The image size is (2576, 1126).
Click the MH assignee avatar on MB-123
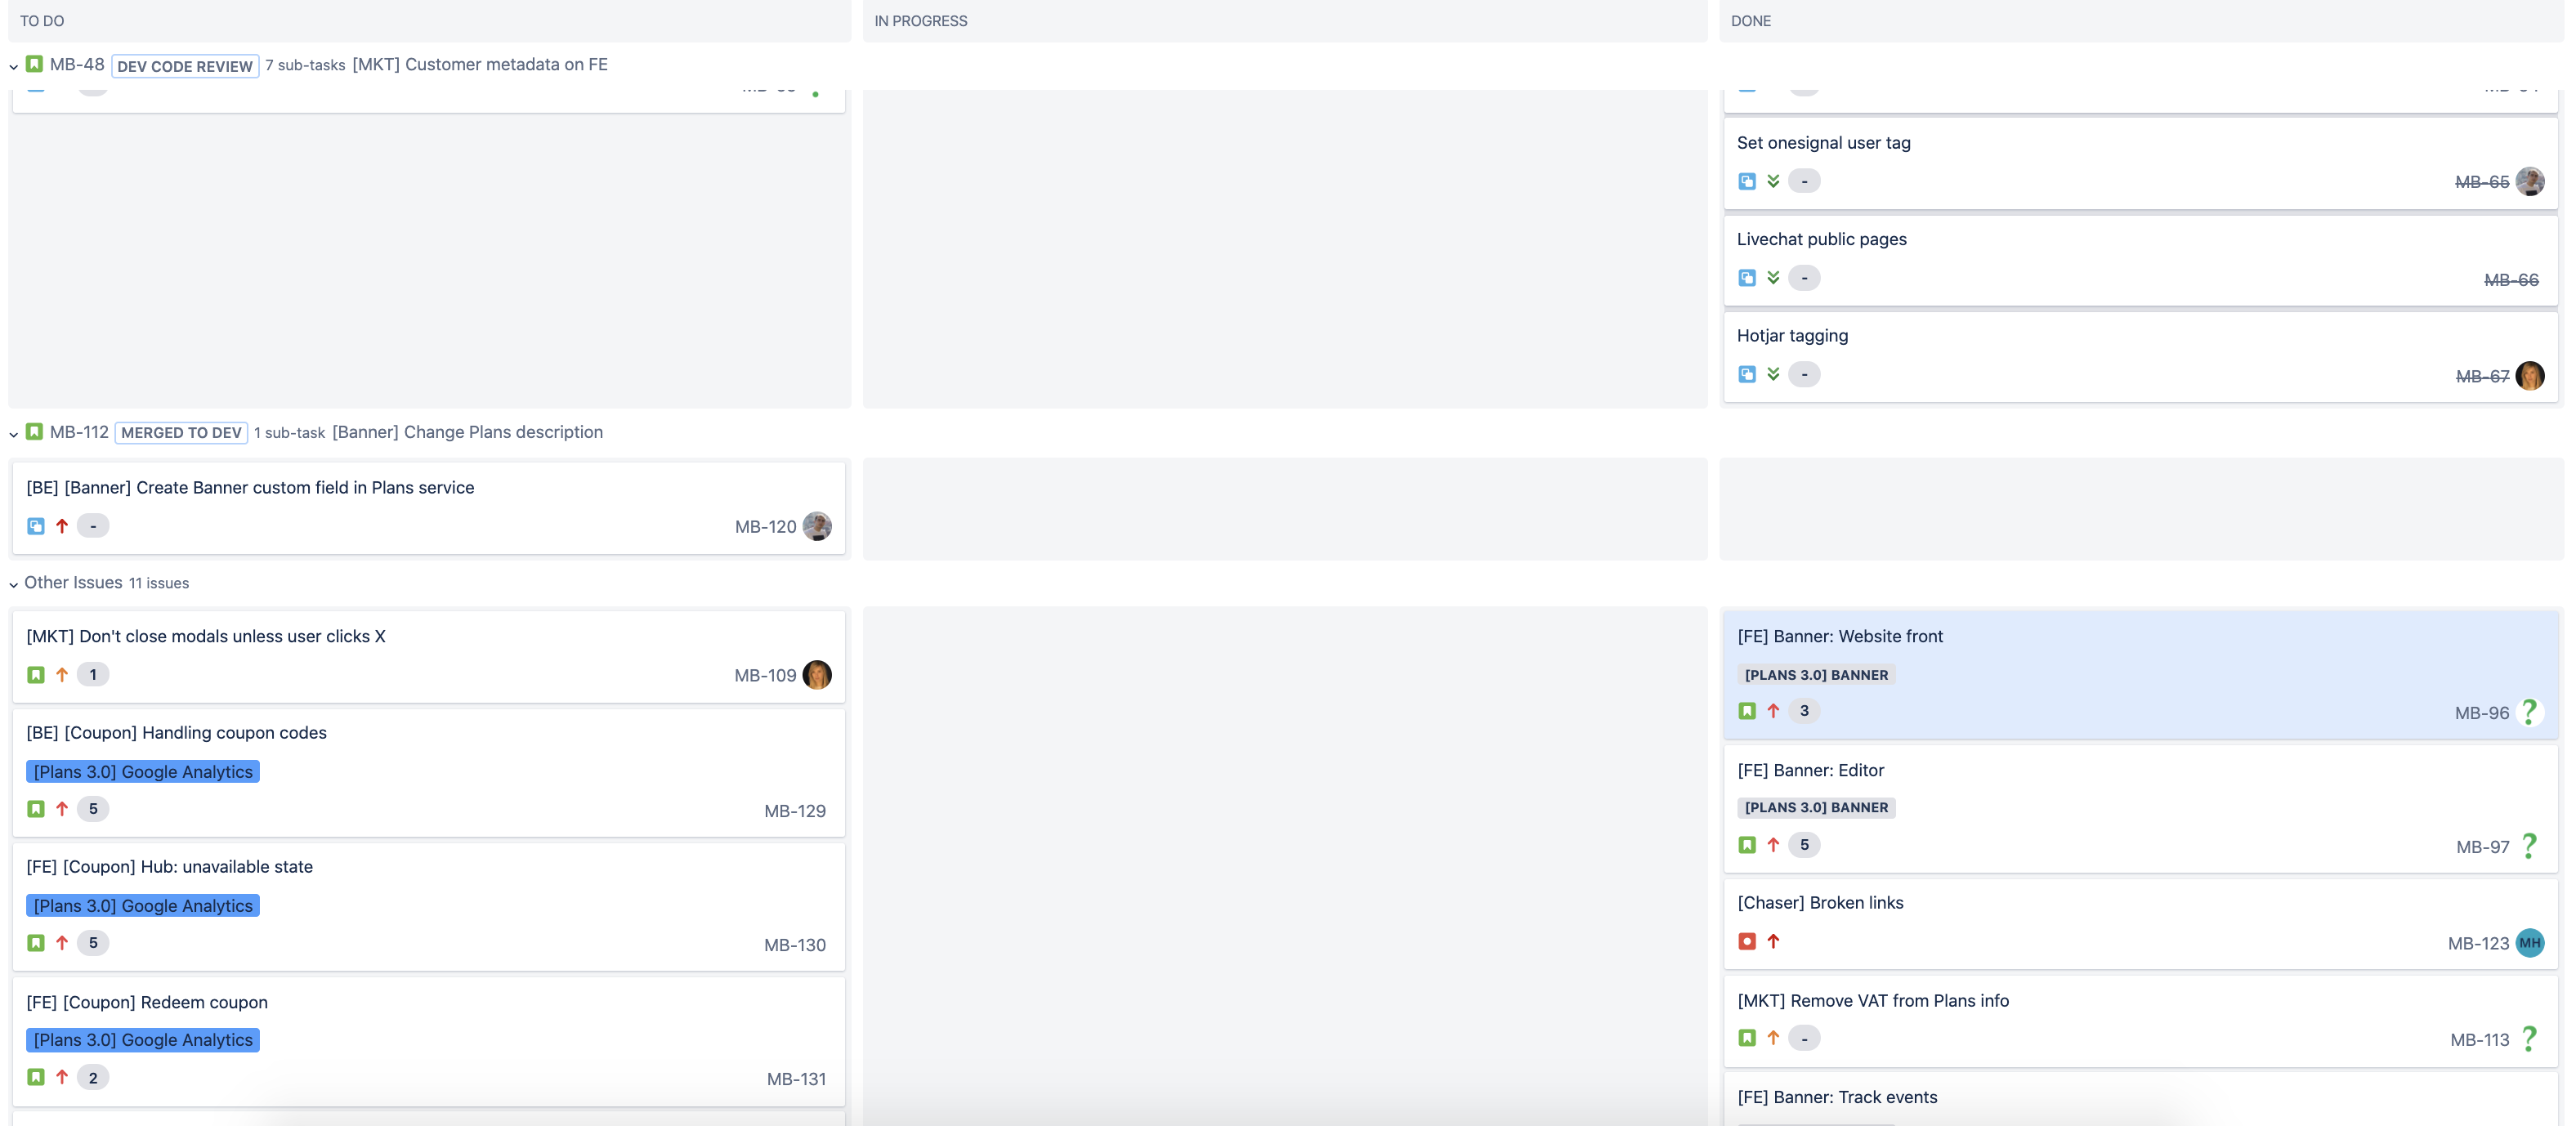tap(2530, 943)
